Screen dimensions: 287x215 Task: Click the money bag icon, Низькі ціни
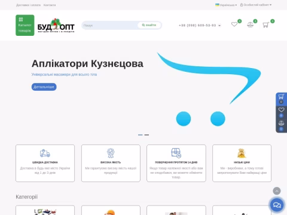point(242,153)
